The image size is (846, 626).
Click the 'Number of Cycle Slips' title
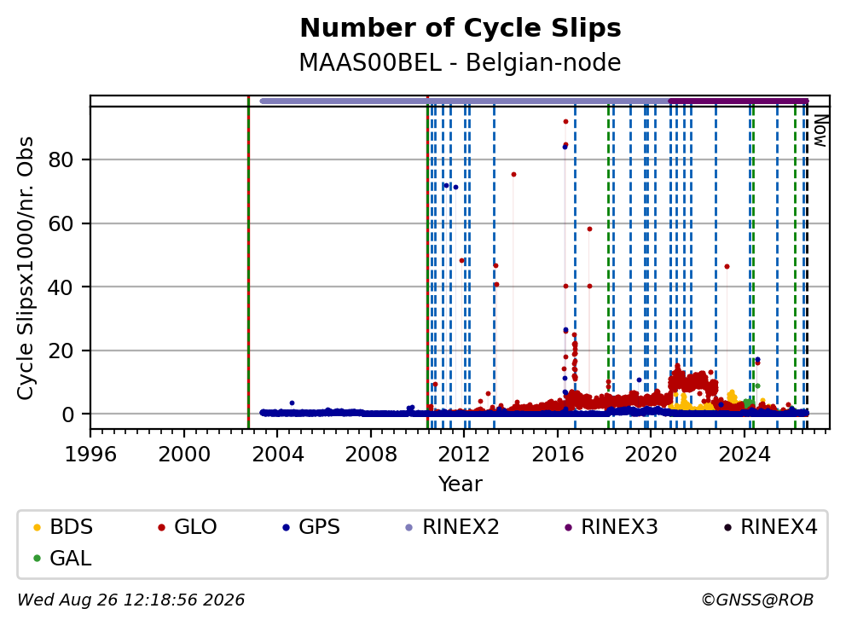(x=461, y=28)
